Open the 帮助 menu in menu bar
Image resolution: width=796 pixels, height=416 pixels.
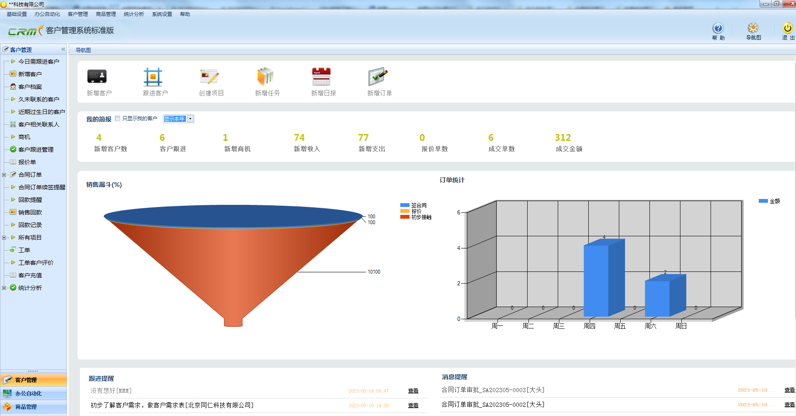pos(185,14)
